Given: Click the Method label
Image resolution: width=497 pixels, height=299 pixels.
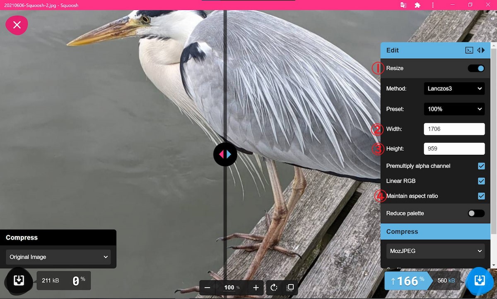Looking at the screenshot, I should [x=396, y=89].
